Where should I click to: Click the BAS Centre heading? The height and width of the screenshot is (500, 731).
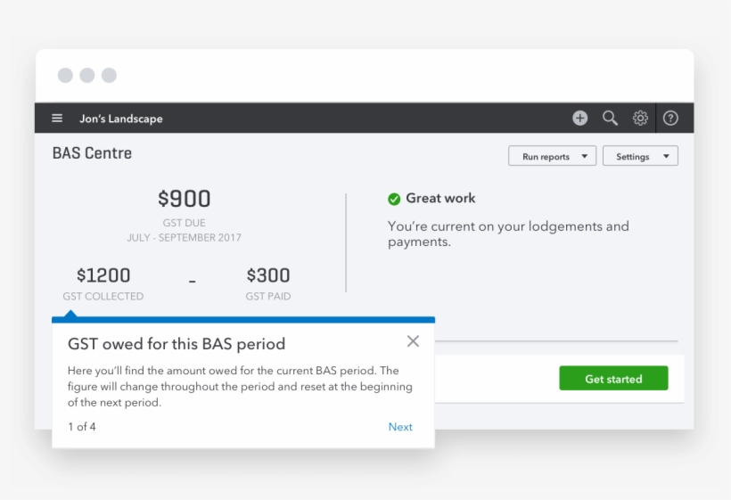(x=92, y=152)
